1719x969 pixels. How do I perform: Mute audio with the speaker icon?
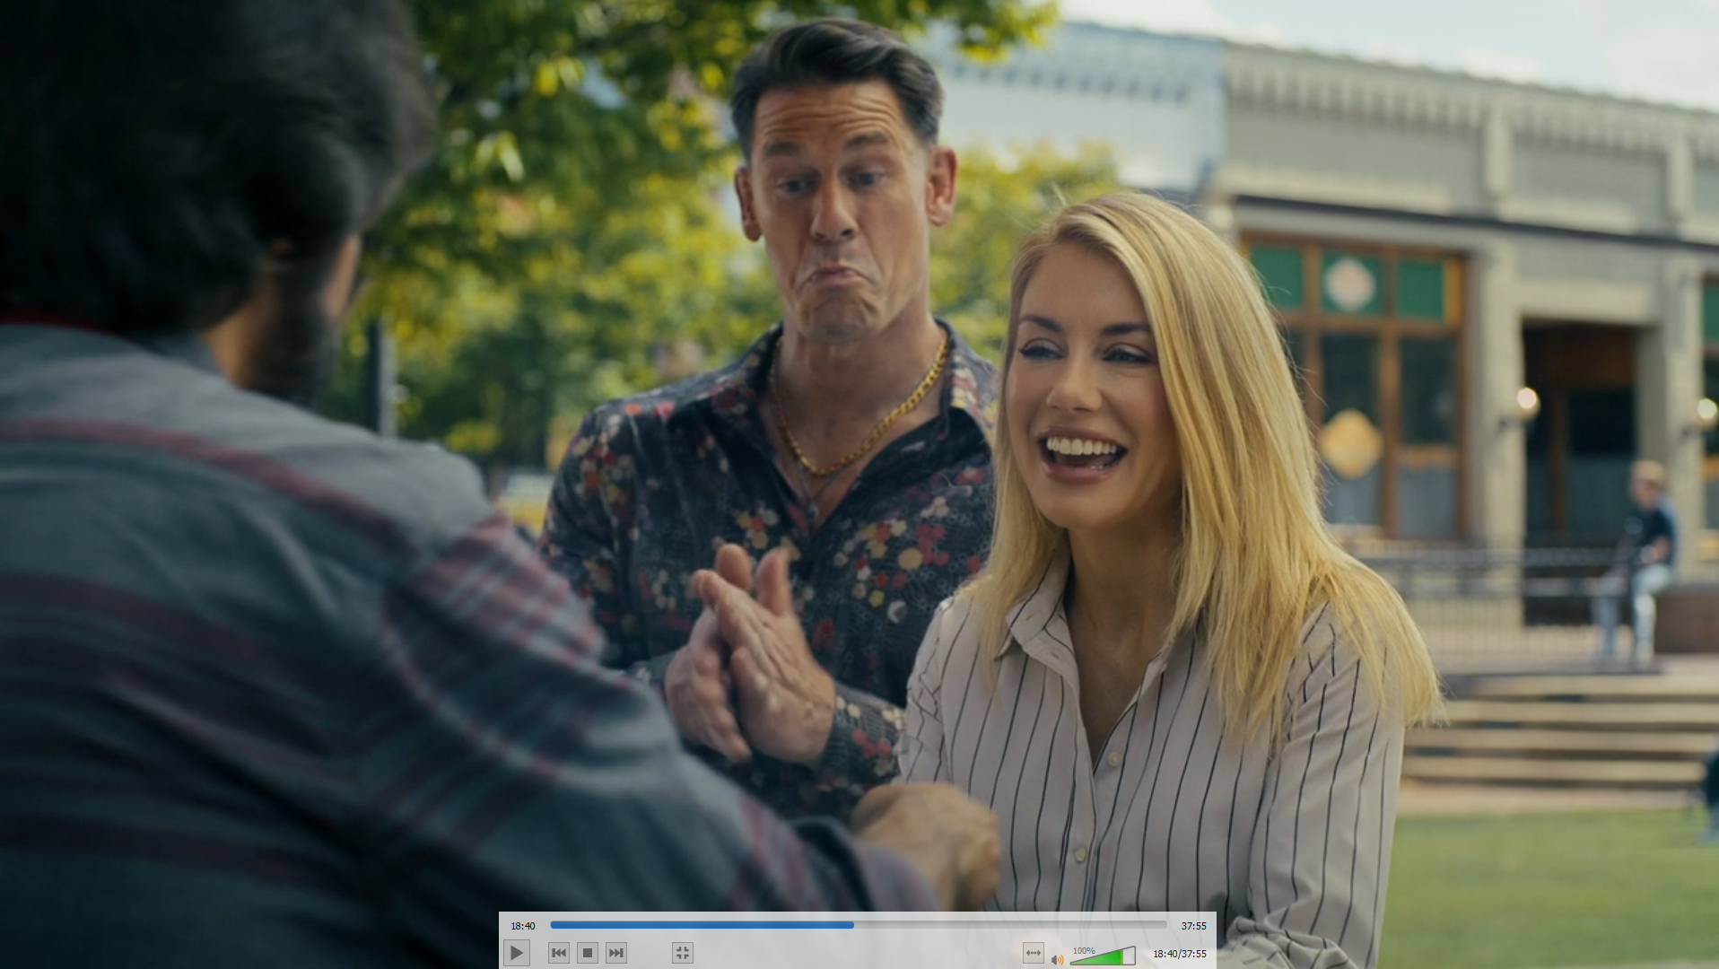(x=1058, y=959)
